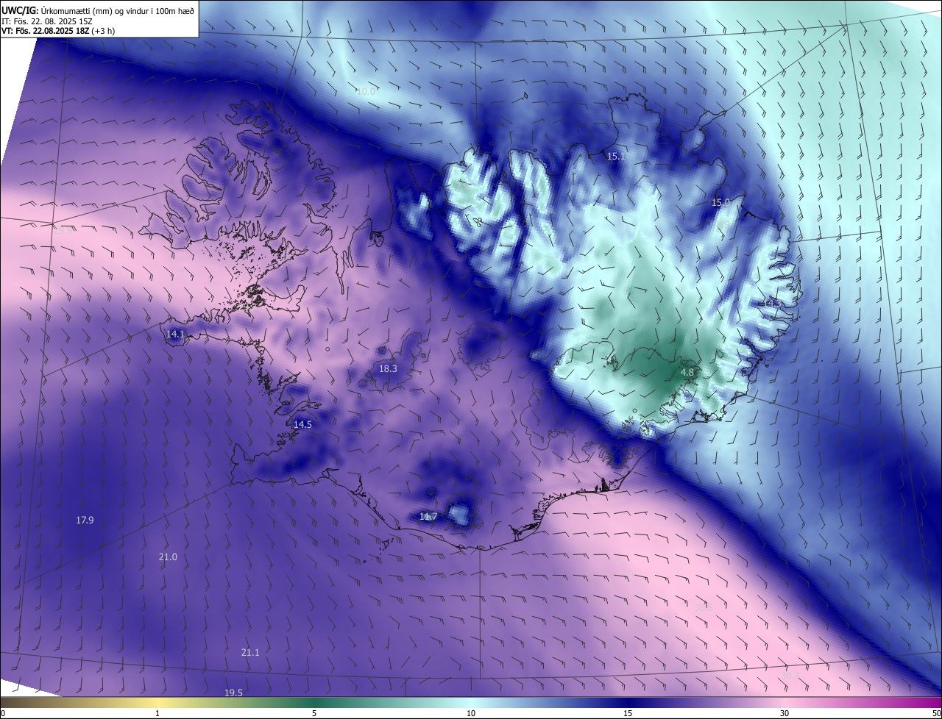Click the faint 30.7 value label

790,675
